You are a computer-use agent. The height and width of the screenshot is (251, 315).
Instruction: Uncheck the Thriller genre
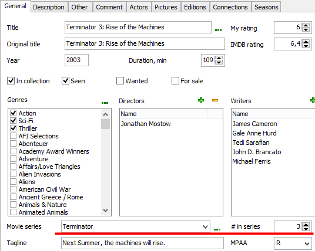[14, 128]
